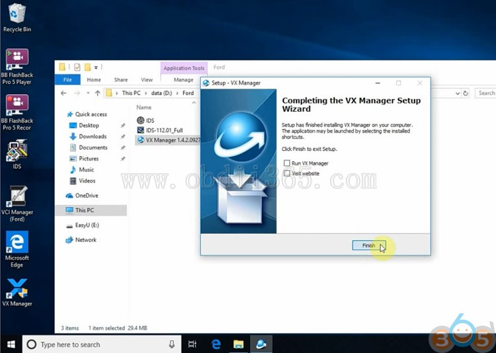Viewport: 496px width, 353px height.
Task: Click Properties icon in quick access toolbar
Action: pyautogui.click(x=77, y=67)
